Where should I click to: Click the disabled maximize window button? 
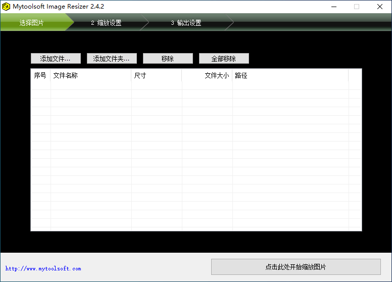tap(357, 7)
